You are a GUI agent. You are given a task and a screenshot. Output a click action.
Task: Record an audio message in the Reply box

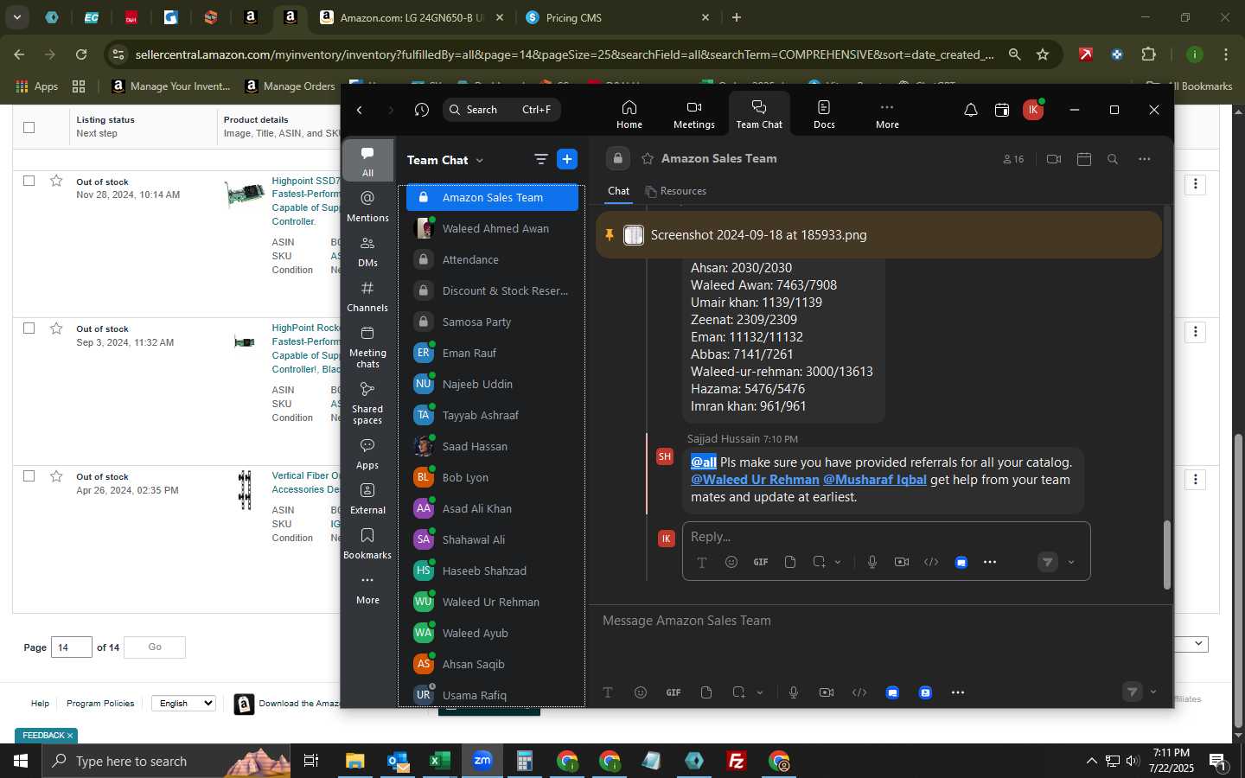point(872,562)
